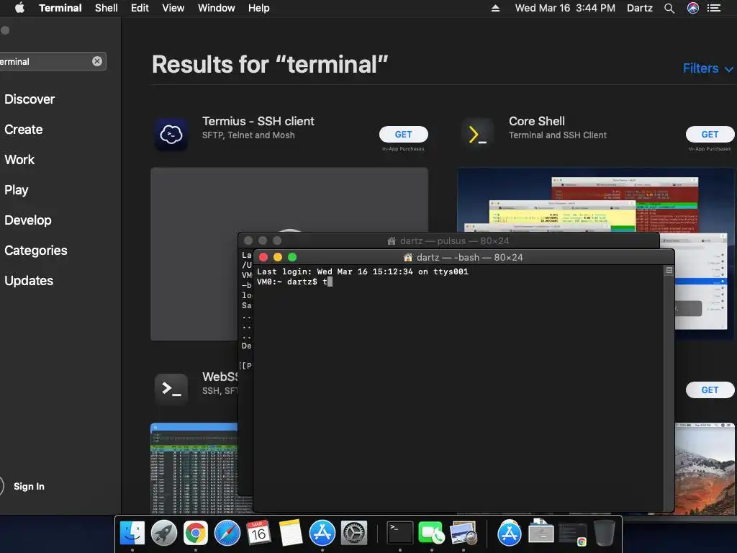The width and height of the screenshot is (737, 553).
Task: Open the Core Shell app title
Action: [x=537, y=121]
